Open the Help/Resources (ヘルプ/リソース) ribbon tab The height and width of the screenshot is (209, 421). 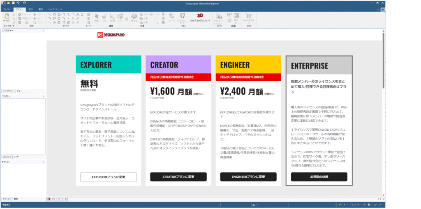55,9
